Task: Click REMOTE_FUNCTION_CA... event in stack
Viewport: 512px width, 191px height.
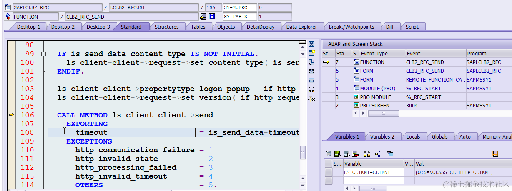Action: click(435, 79)
